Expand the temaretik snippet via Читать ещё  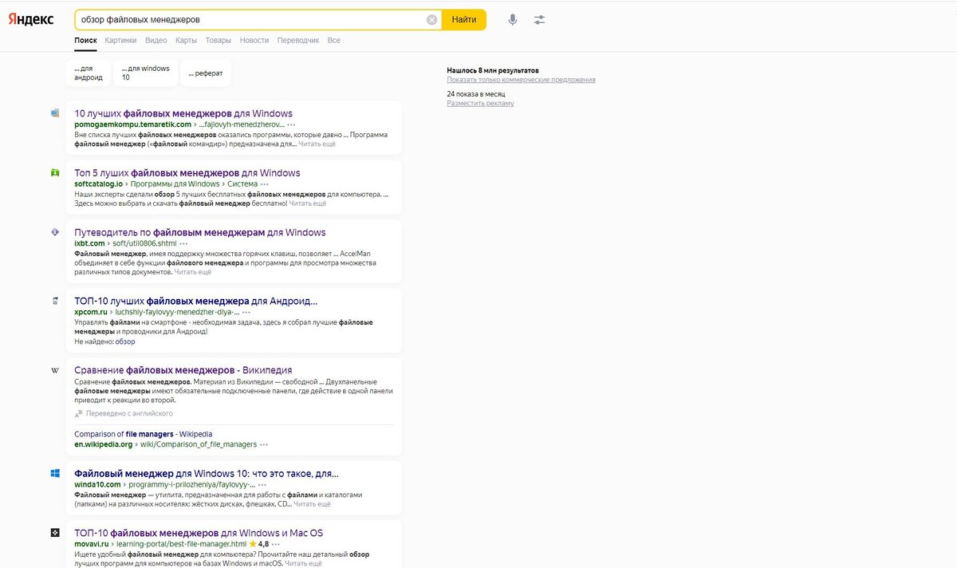pos(317,144)
